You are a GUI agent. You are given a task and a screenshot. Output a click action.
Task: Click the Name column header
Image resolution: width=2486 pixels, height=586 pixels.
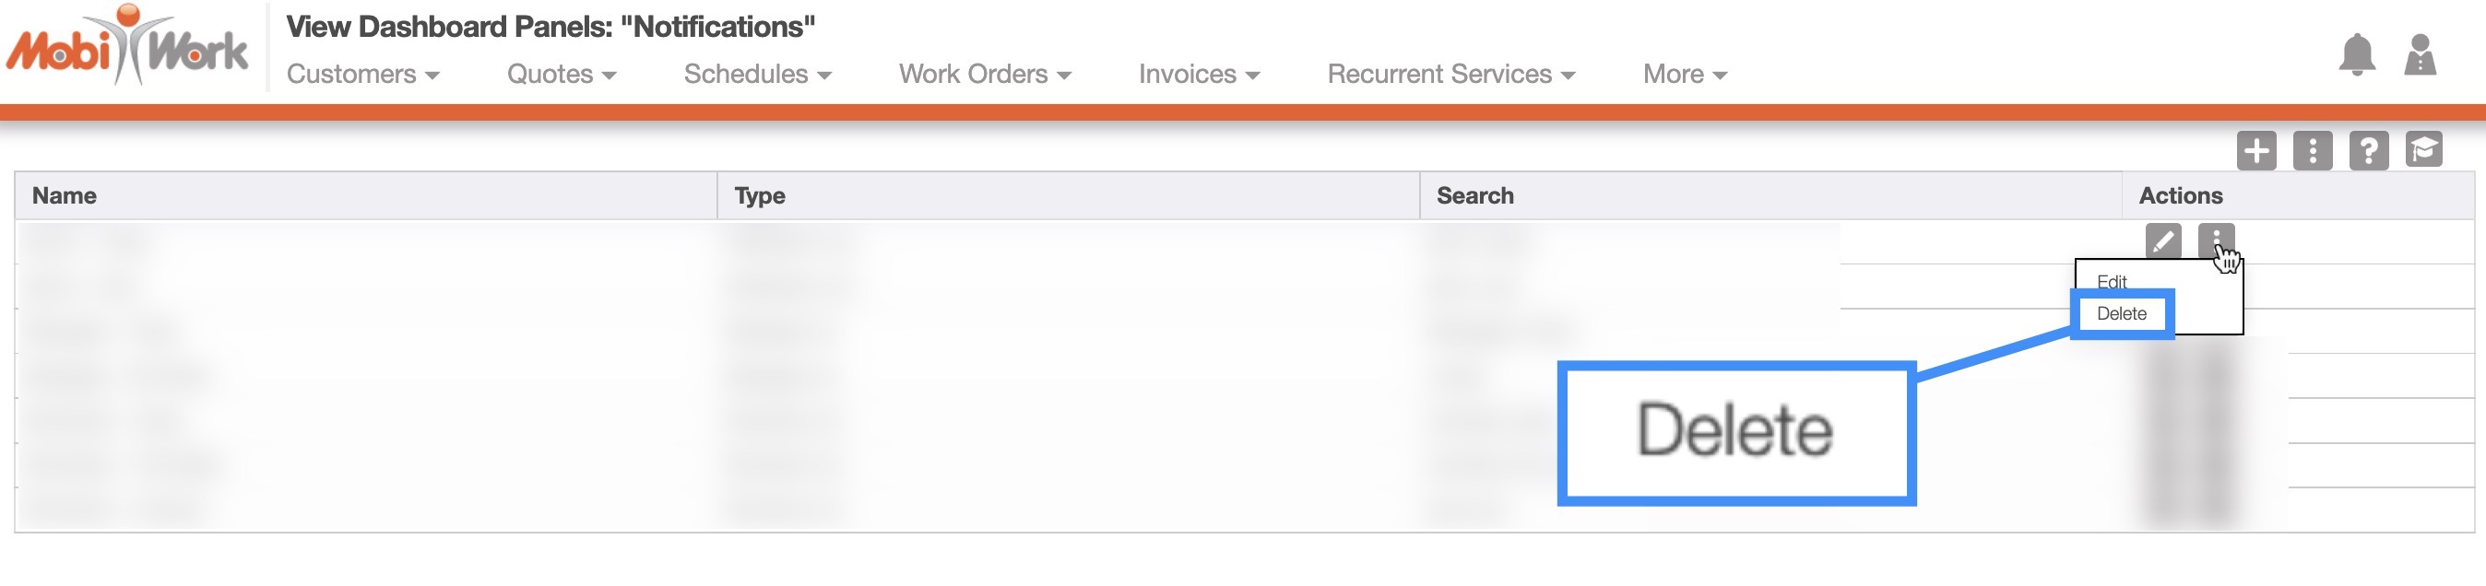click(x=65, y=195)
